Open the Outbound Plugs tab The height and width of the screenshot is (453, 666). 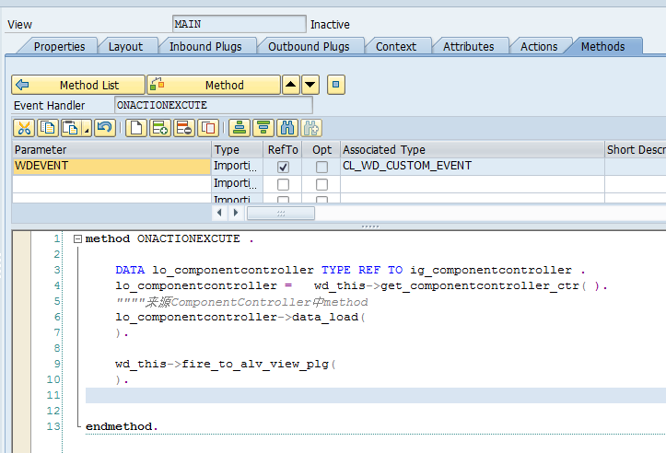point(309,46)
